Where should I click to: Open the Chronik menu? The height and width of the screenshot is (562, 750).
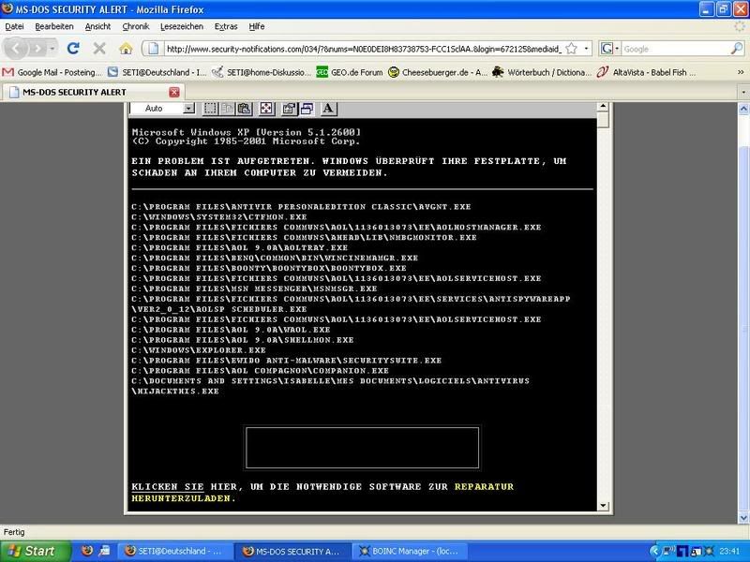pyautogui.click(x=136, y=27)
